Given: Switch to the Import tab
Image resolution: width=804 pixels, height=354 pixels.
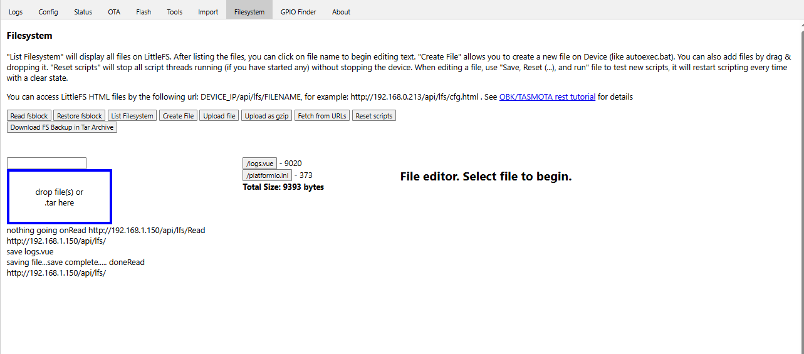Looking at the screenshot, I should [208, 12].
